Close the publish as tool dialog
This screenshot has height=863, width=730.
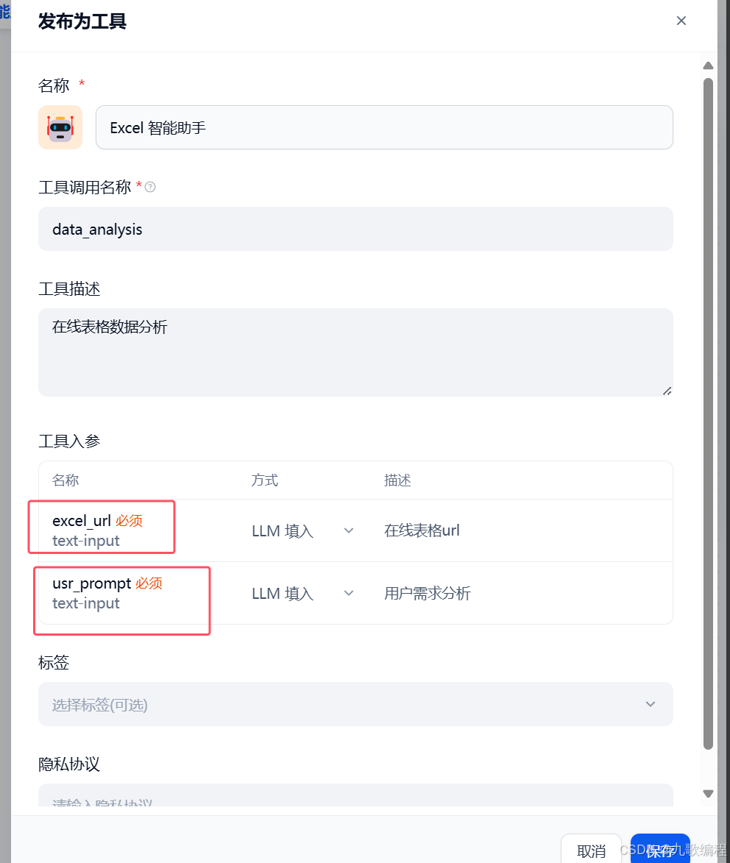coord(681,21)
